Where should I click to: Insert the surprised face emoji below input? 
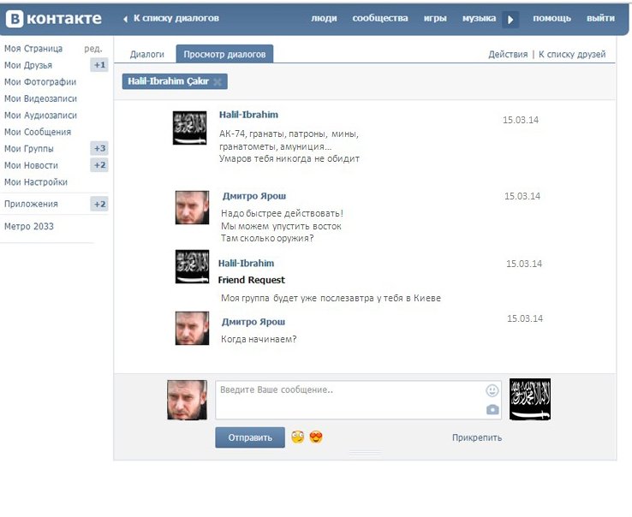point(298,437)
